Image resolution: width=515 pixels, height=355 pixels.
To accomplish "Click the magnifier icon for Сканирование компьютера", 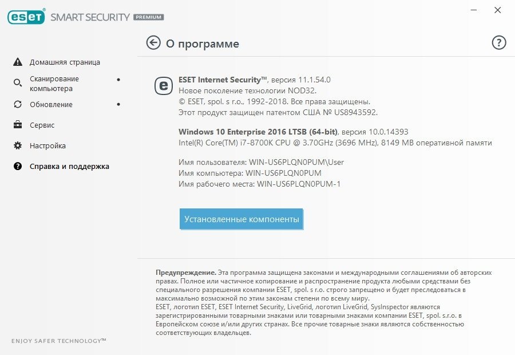I will 18,82.
